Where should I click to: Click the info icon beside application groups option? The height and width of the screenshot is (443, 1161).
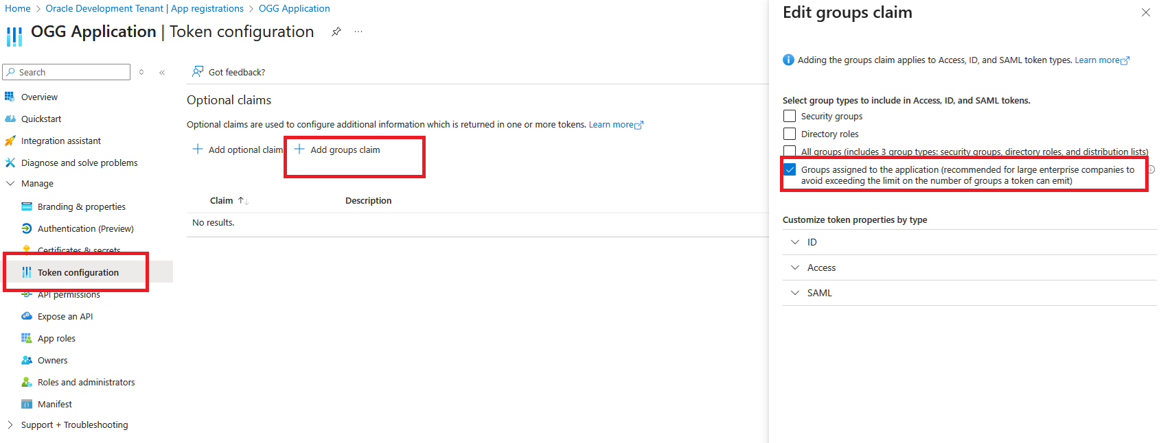click(1151, 169)
